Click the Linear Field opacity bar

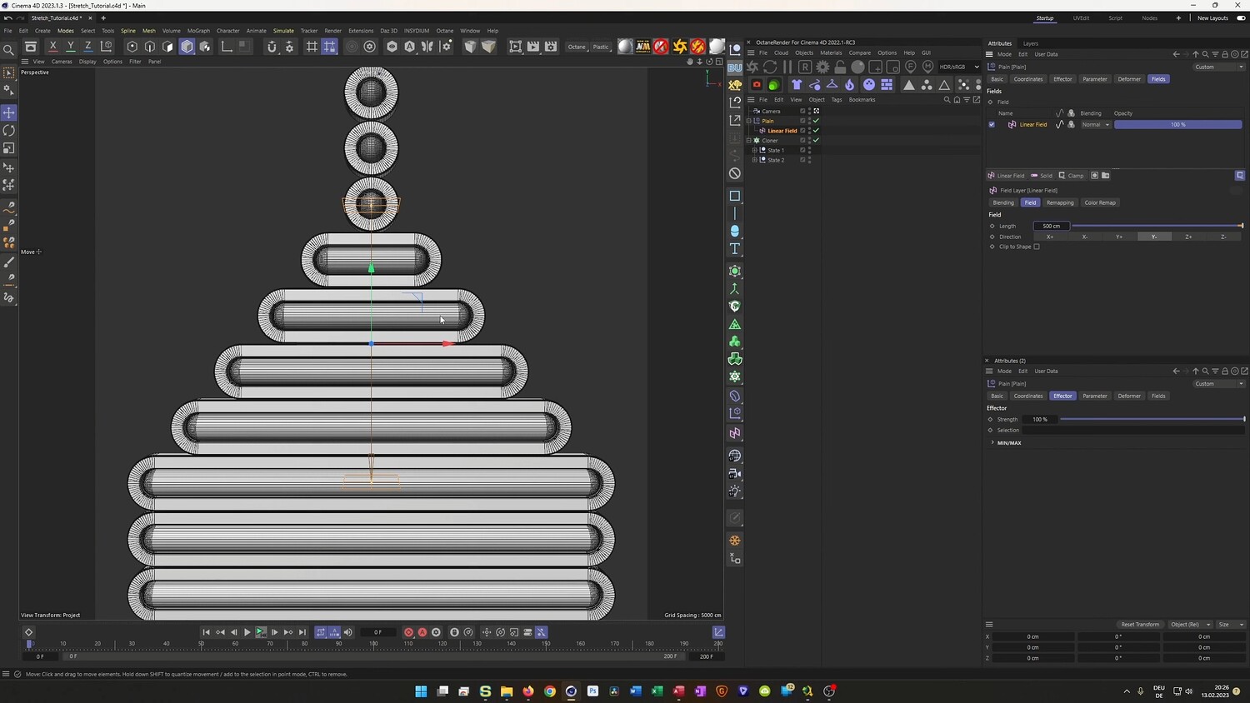point(1177,125)
